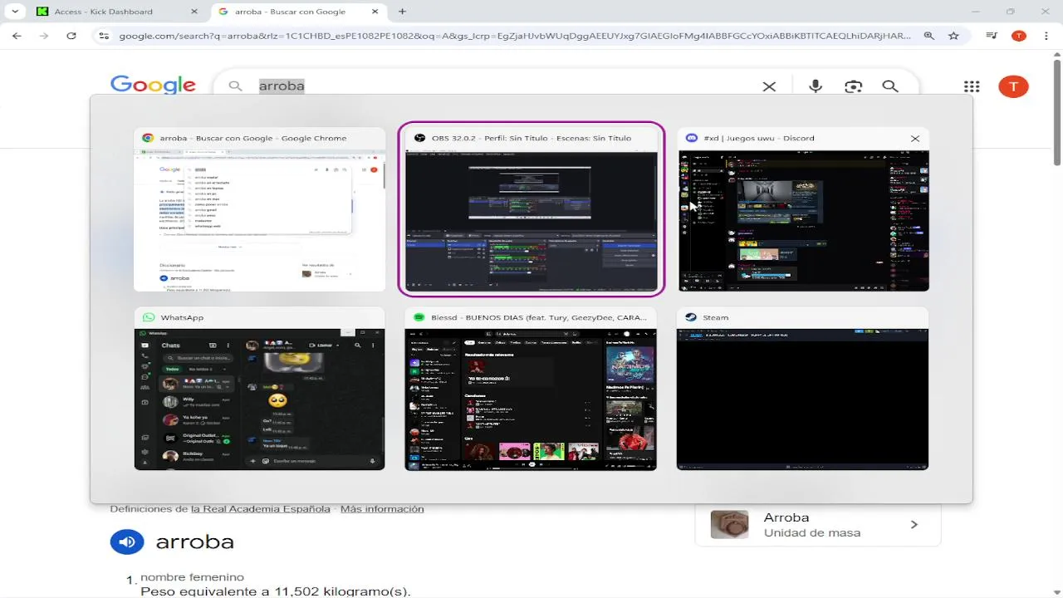Open Chrome three-dot menu
The height and width of the screenshot is (598, 1063).
1046,36
